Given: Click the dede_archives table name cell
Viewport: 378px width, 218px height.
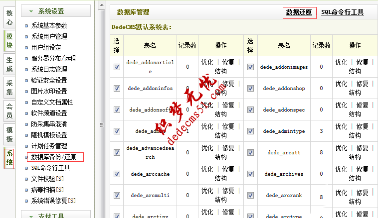Looking at the screenshot, I should click(x=284, y=174).
